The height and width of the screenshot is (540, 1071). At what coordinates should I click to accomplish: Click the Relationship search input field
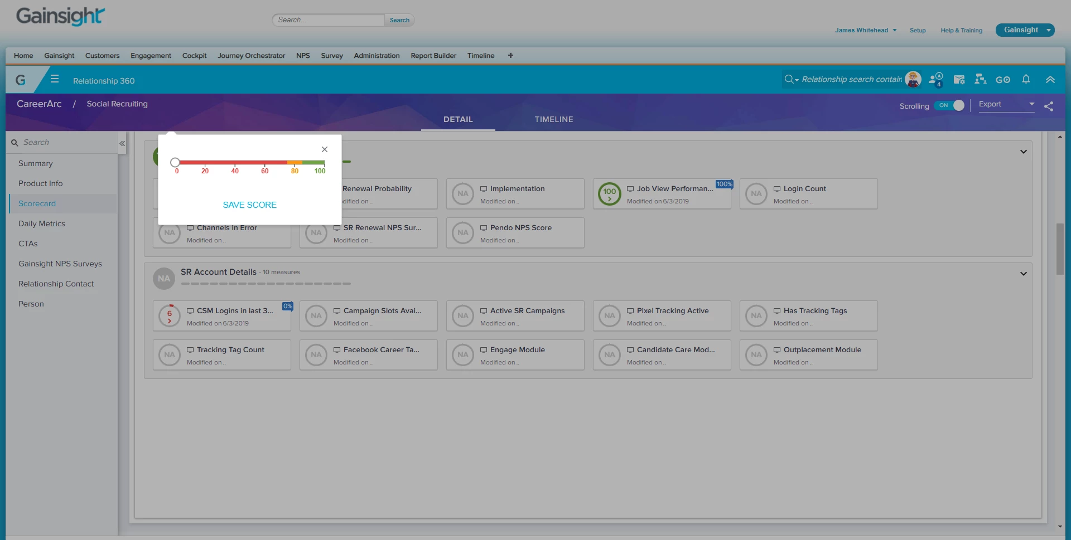pos(852,79)
